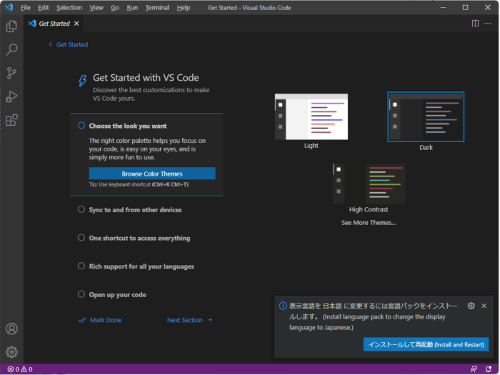500x375 pixels.
Task: Open the Selection menu
Action: click(69, 7)
